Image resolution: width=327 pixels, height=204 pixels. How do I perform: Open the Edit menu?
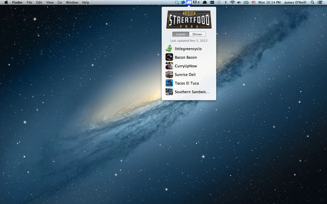(x=39, y=2)
